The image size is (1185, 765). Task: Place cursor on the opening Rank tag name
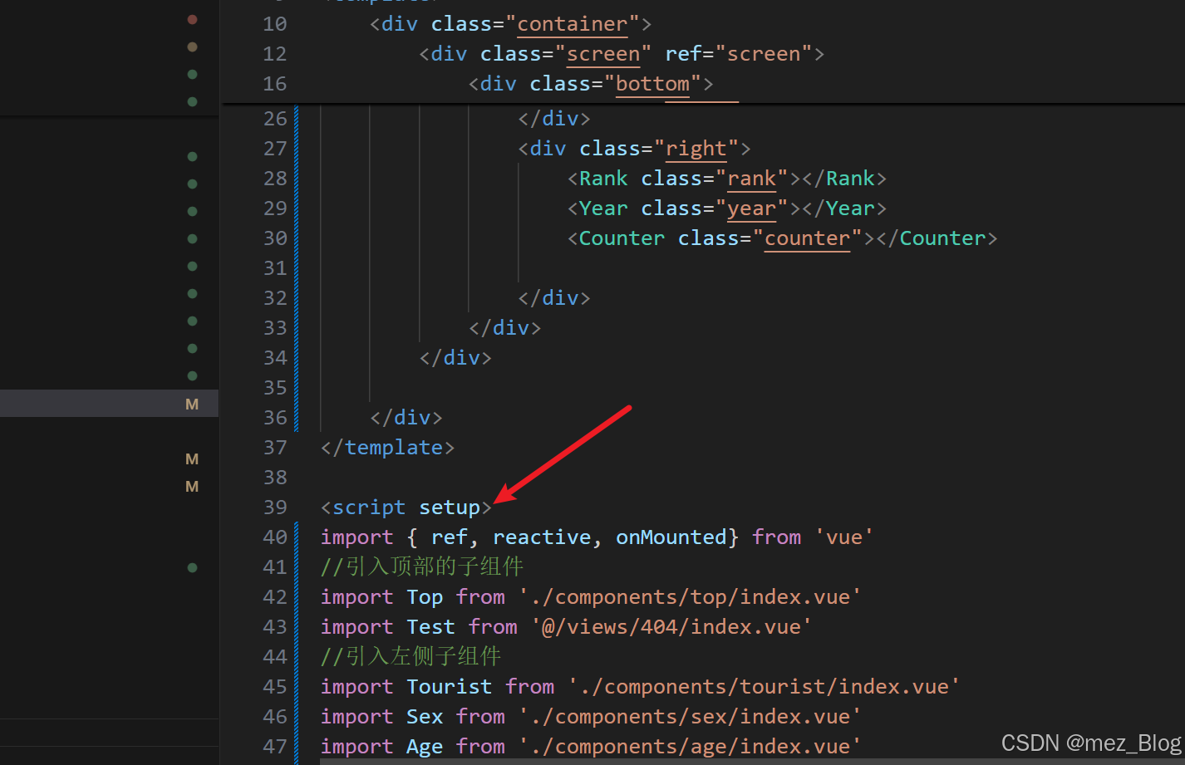[603, 179]
